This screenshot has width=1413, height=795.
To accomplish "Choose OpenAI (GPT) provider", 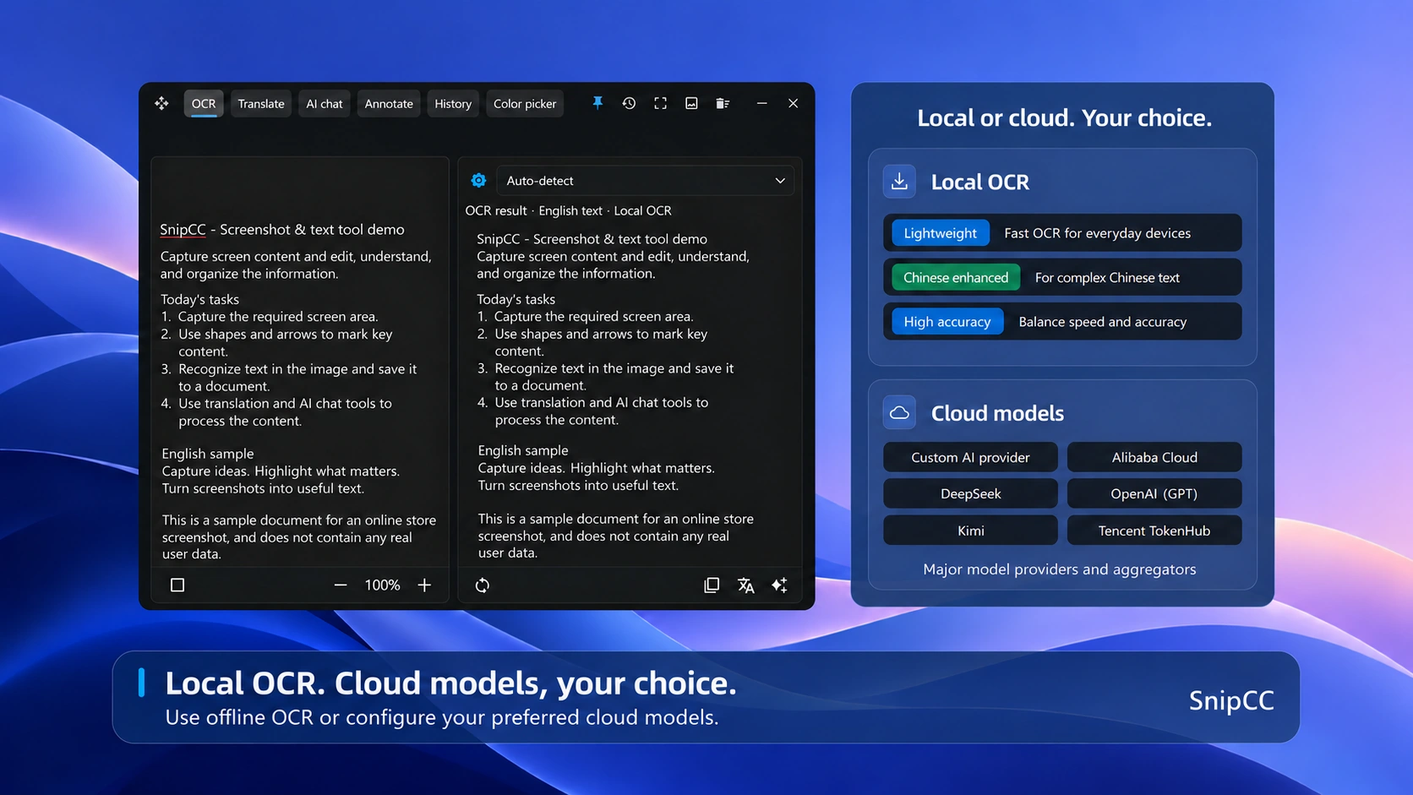I will [1154, 493].
